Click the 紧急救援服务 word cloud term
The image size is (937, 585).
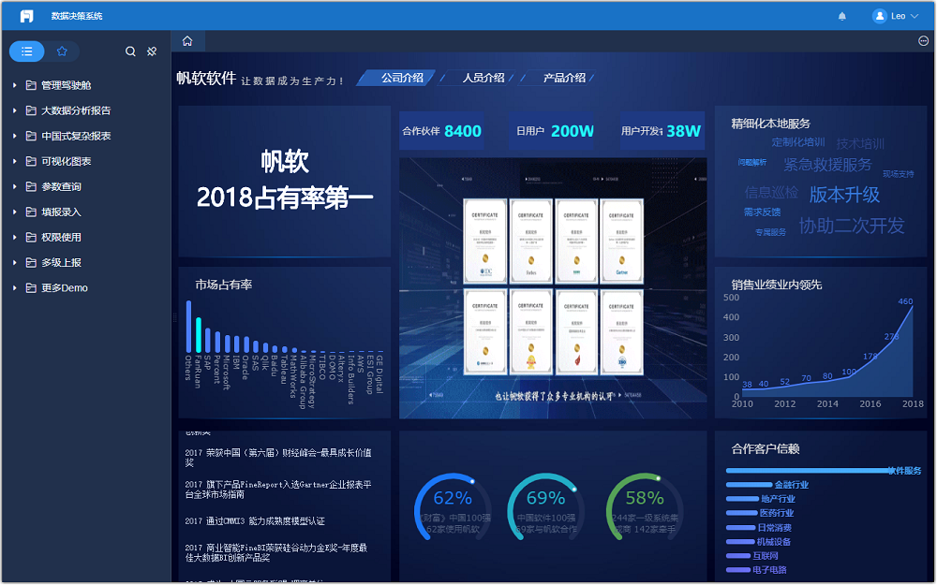pos(827,165)
